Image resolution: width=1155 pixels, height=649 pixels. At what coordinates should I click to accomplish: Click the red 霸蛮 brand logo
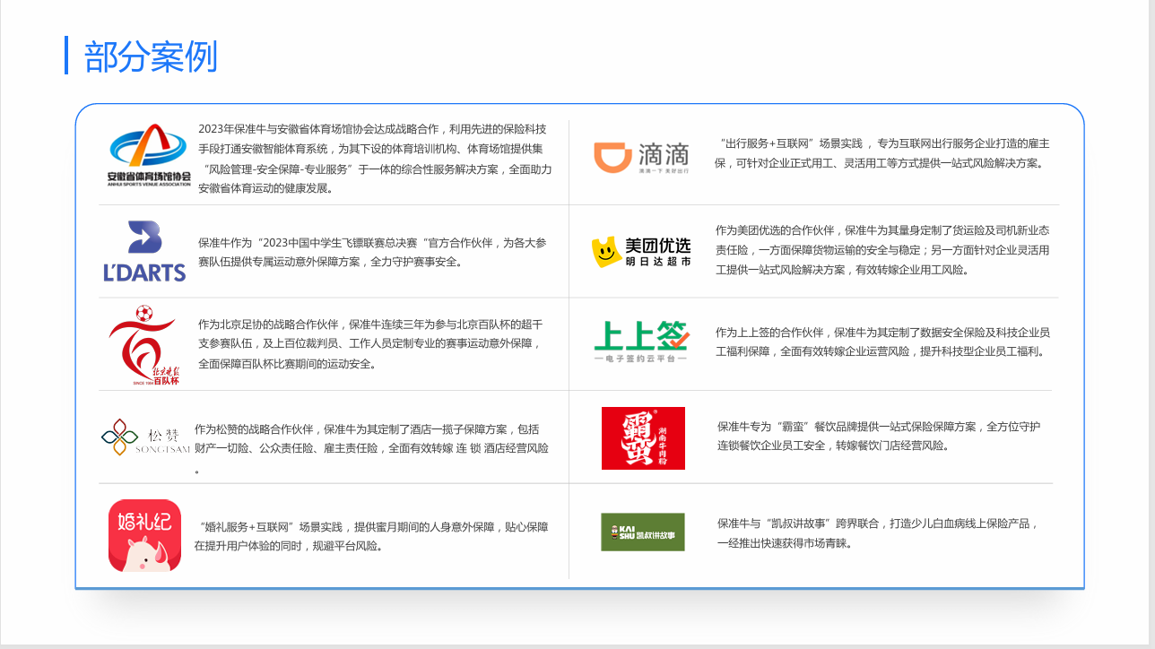643,438
